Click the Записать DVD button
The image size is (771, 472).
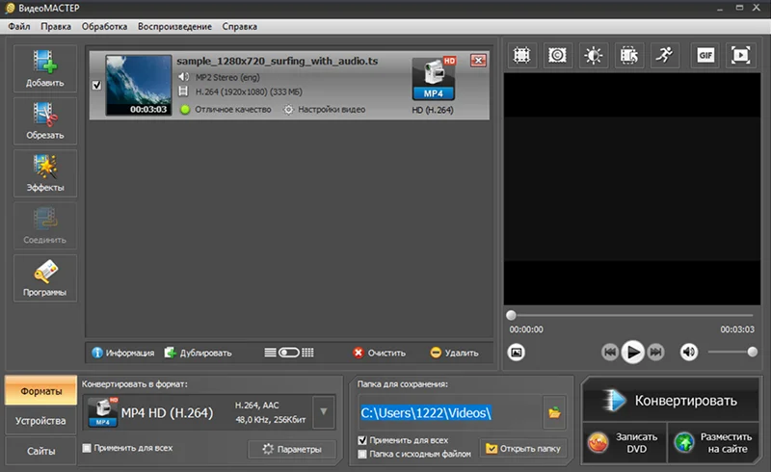pyautogui.click(x=625, y=442)
